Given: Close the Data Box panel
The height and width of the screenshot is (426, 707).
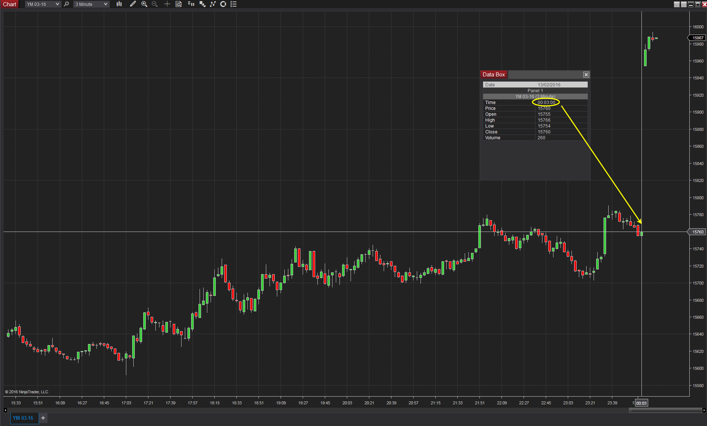Looking at the screenshot, I should pos(586,75).
